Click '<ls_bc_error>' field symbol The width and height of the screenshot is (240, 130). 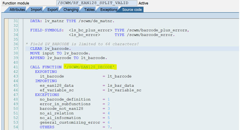84,35
